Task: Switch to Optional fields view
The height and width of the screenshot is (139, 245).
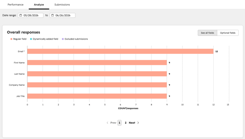Action: [x=228, y=33]
